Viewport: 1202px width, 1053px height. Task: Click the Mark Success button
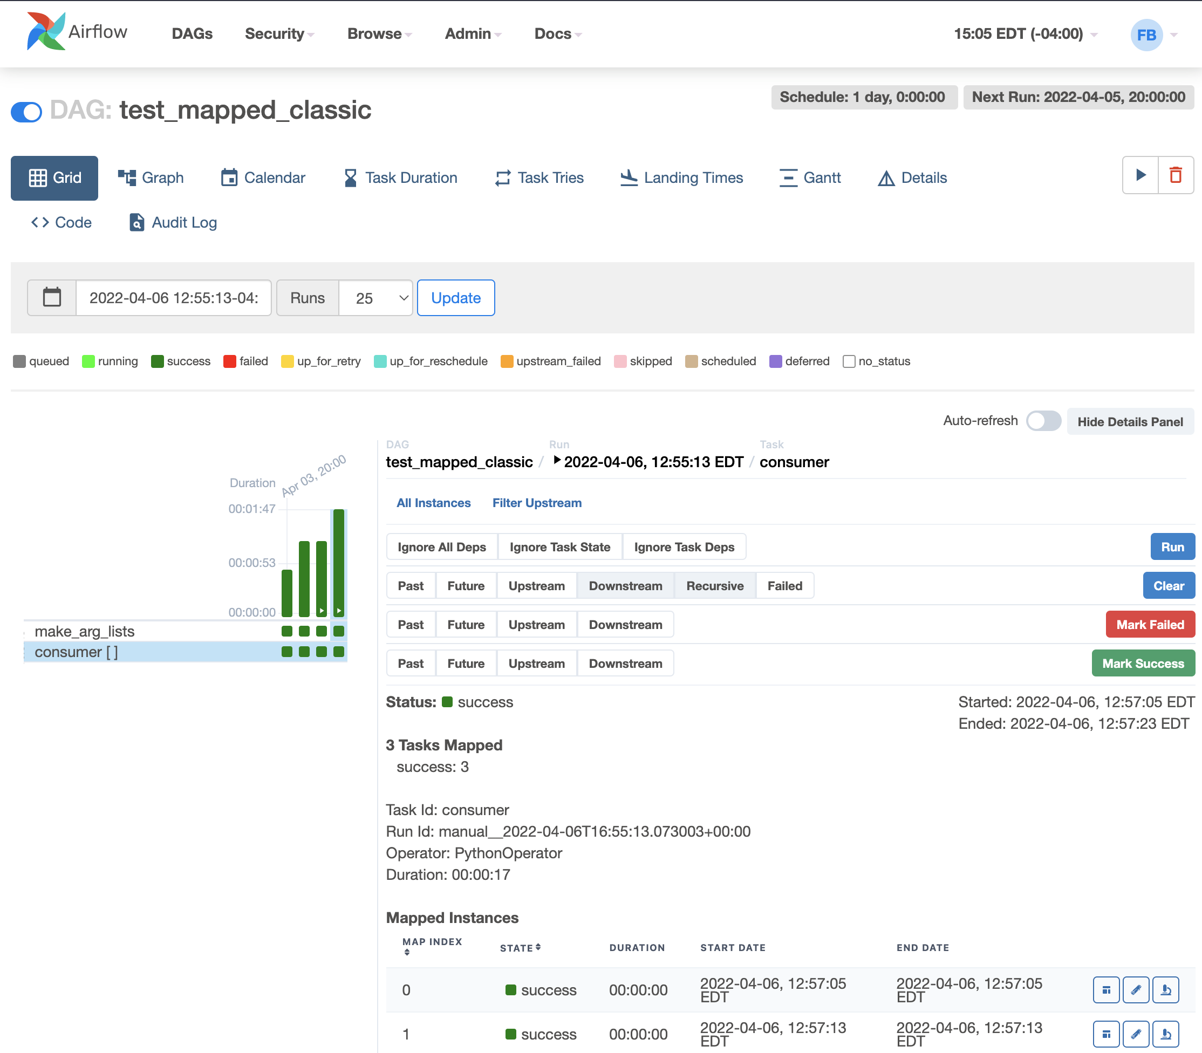click(x=1143, y=664)
